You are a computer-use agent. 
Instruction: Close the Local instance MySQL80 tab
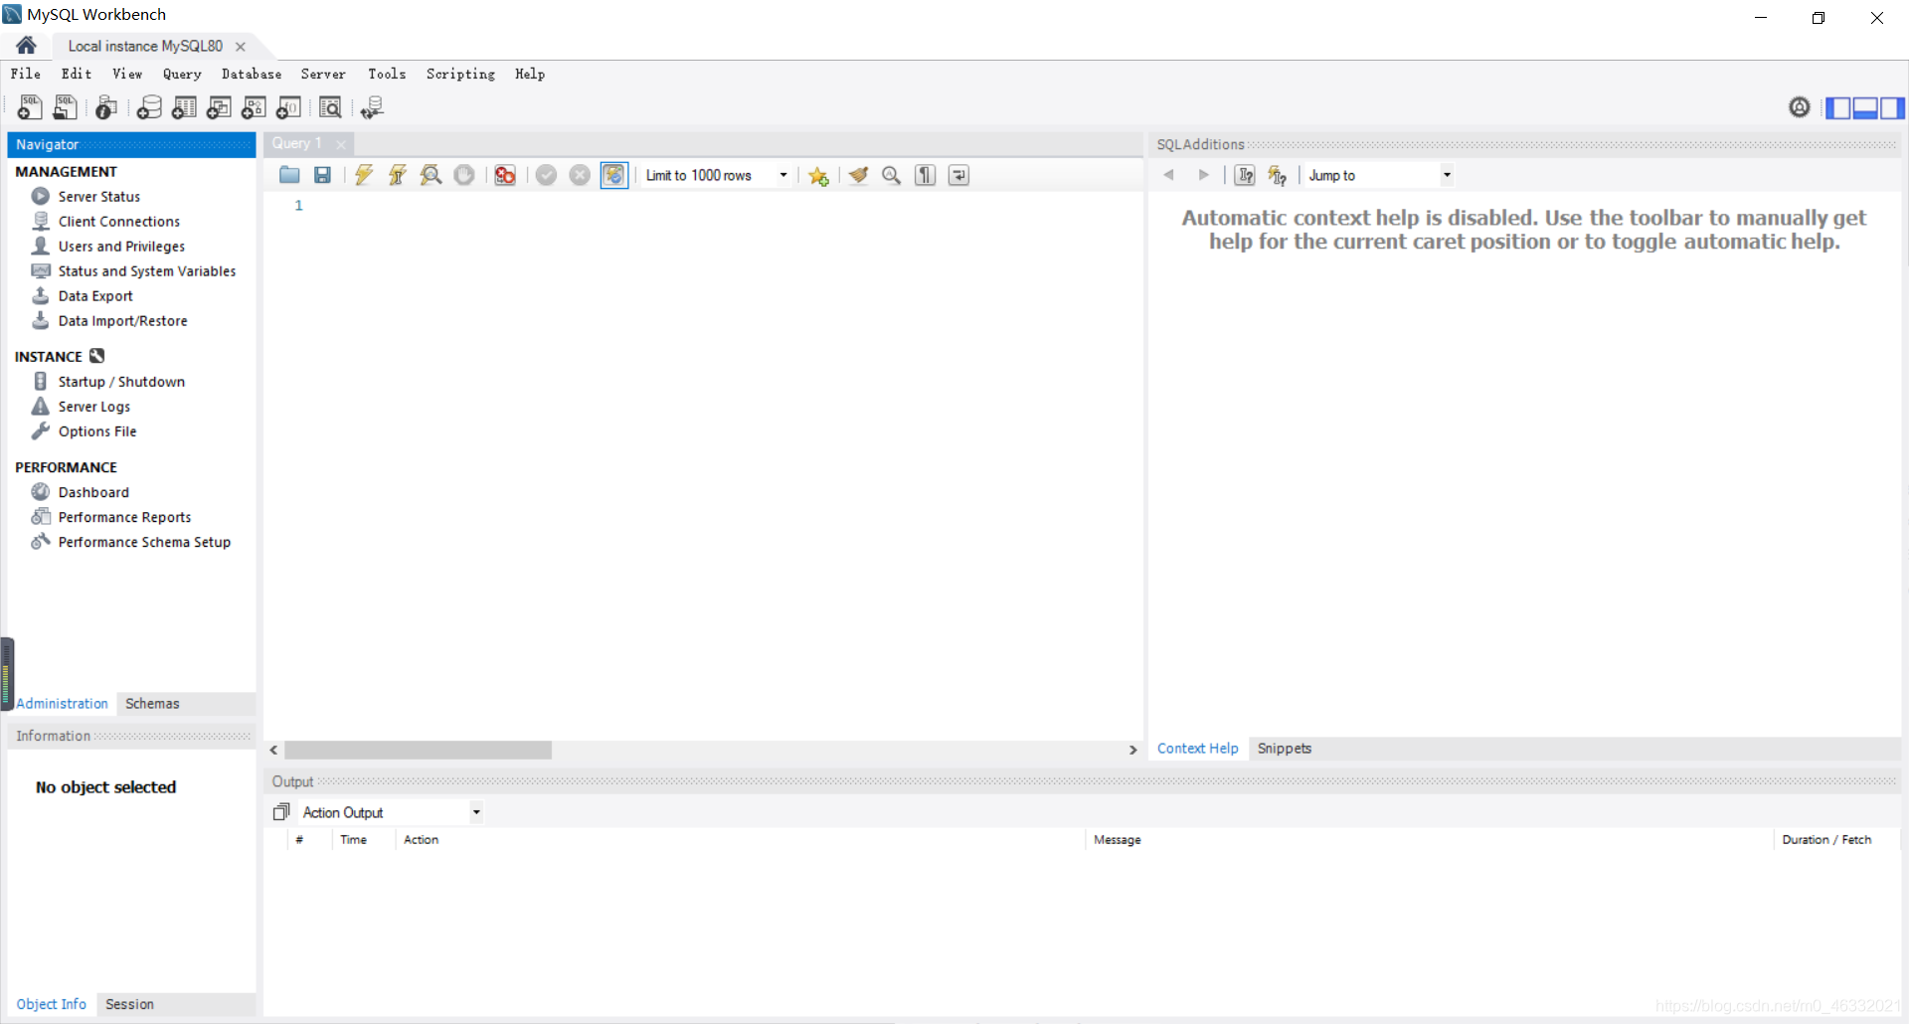241,47
